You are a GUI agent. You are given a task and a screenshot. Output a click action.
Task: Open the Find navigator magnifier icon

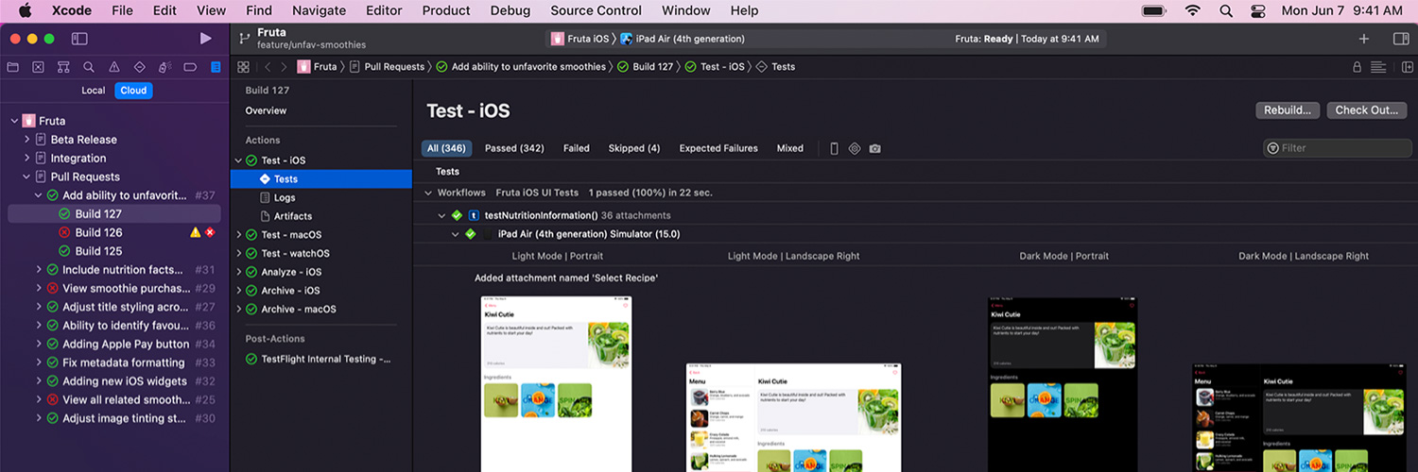89,67
